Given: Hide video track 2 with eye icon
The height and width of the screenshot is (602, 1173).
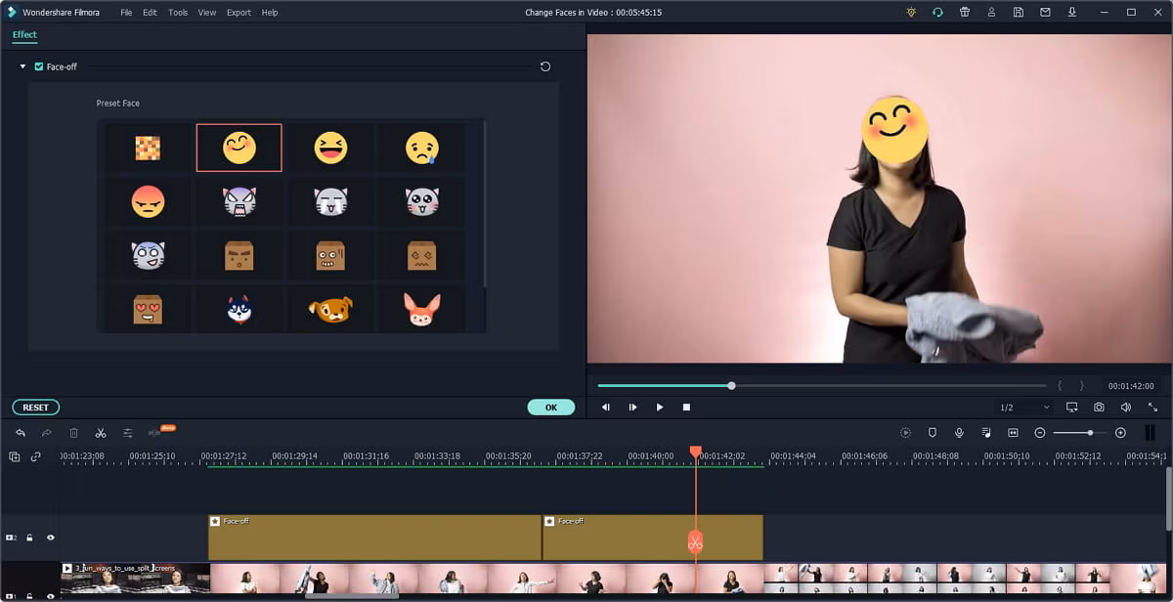Looking at the screenshot, I should [51, 537].
